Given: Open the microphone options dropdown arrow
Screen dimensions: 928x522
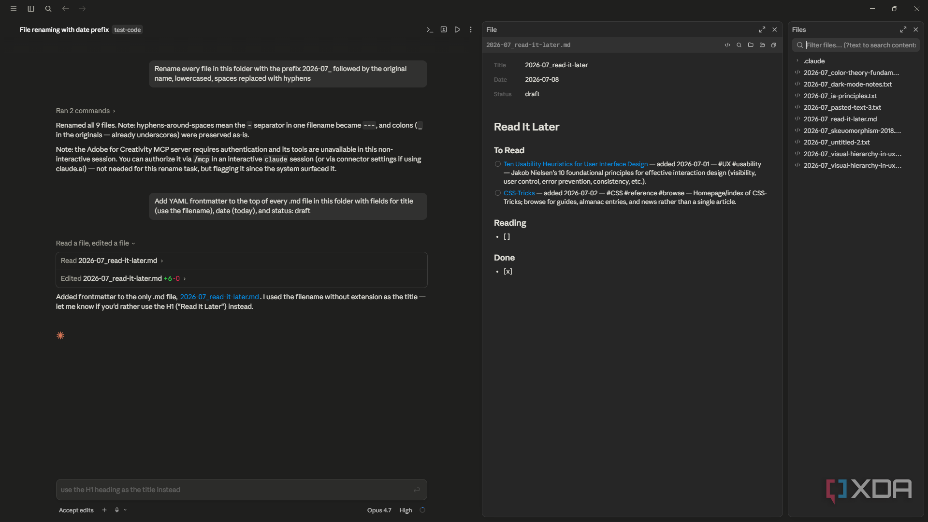Looking at the screenshot, I should click(x=125, y=510).
